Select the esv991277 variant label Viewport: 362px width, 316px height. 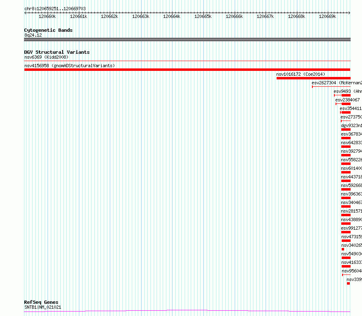coord(351,228)
